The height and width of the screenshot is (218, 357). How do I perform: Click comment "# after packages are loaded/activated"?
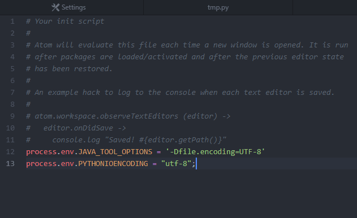coord(184,57)
